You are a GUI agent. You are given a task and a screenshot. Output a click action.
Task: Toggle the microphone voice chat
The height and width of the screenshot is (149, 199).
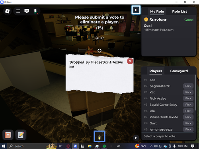coord(35,11)
